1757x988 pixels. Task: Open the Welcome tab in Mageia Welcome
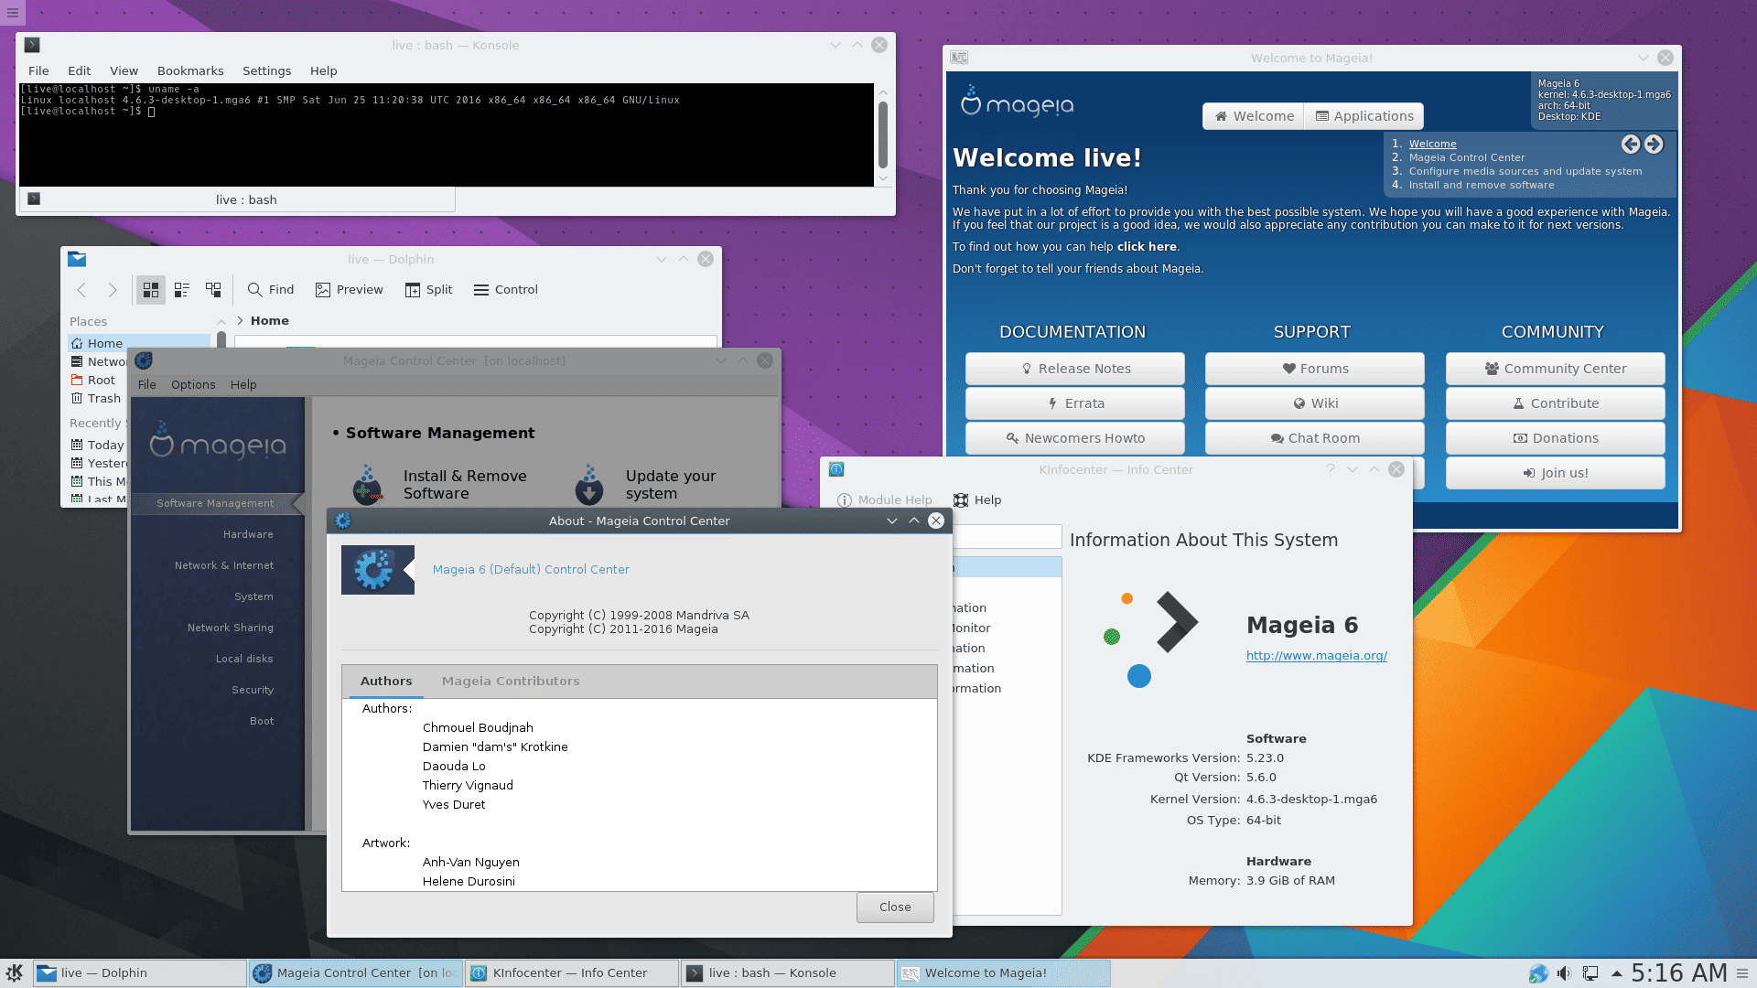coord(1254,116)
